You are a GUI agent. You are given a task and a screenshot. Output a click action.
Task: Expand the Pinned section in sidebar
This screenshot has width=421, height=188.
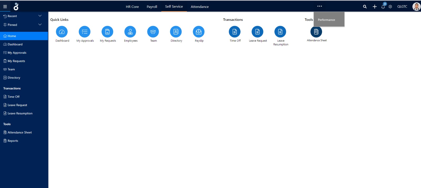click(x=40, y=25)
